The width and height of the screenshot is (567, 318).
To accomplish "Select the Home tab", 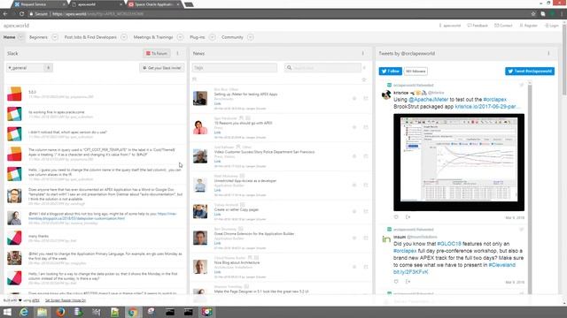I will 10,37.
